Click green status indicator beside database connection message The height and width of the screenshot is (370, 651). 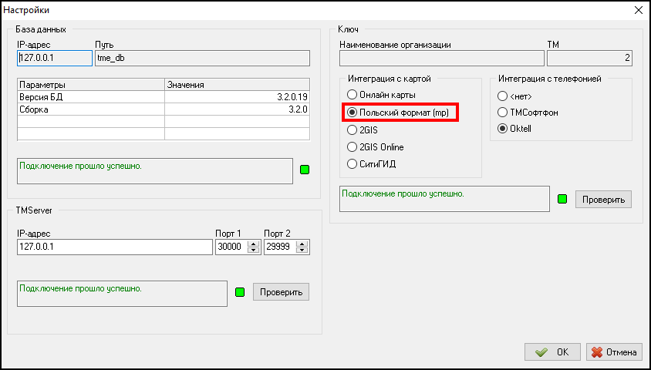click(x=304, y=170)
